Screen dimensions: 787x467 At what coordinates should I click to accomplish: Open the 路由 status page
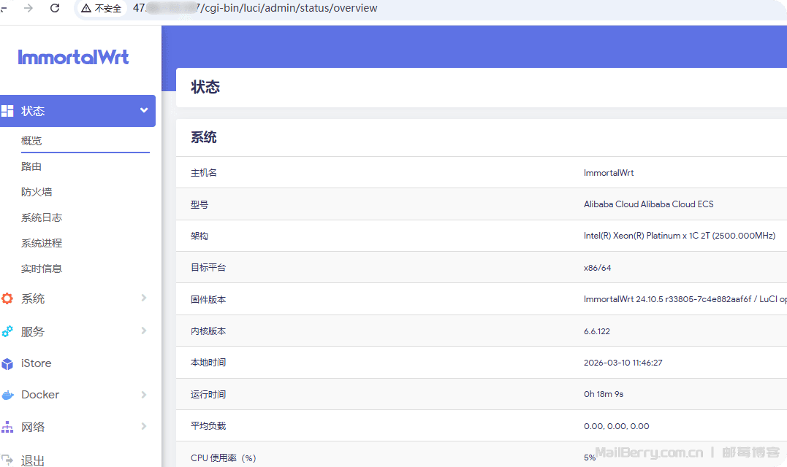[x=31, y=166]
